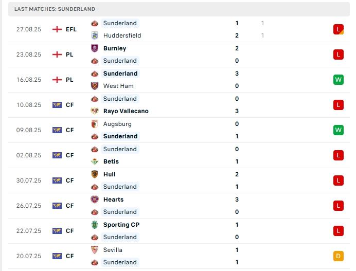Click the Rayo Vallecano crest icon
This screenshot has height=271, width=356.
click(x=95, y=111)
